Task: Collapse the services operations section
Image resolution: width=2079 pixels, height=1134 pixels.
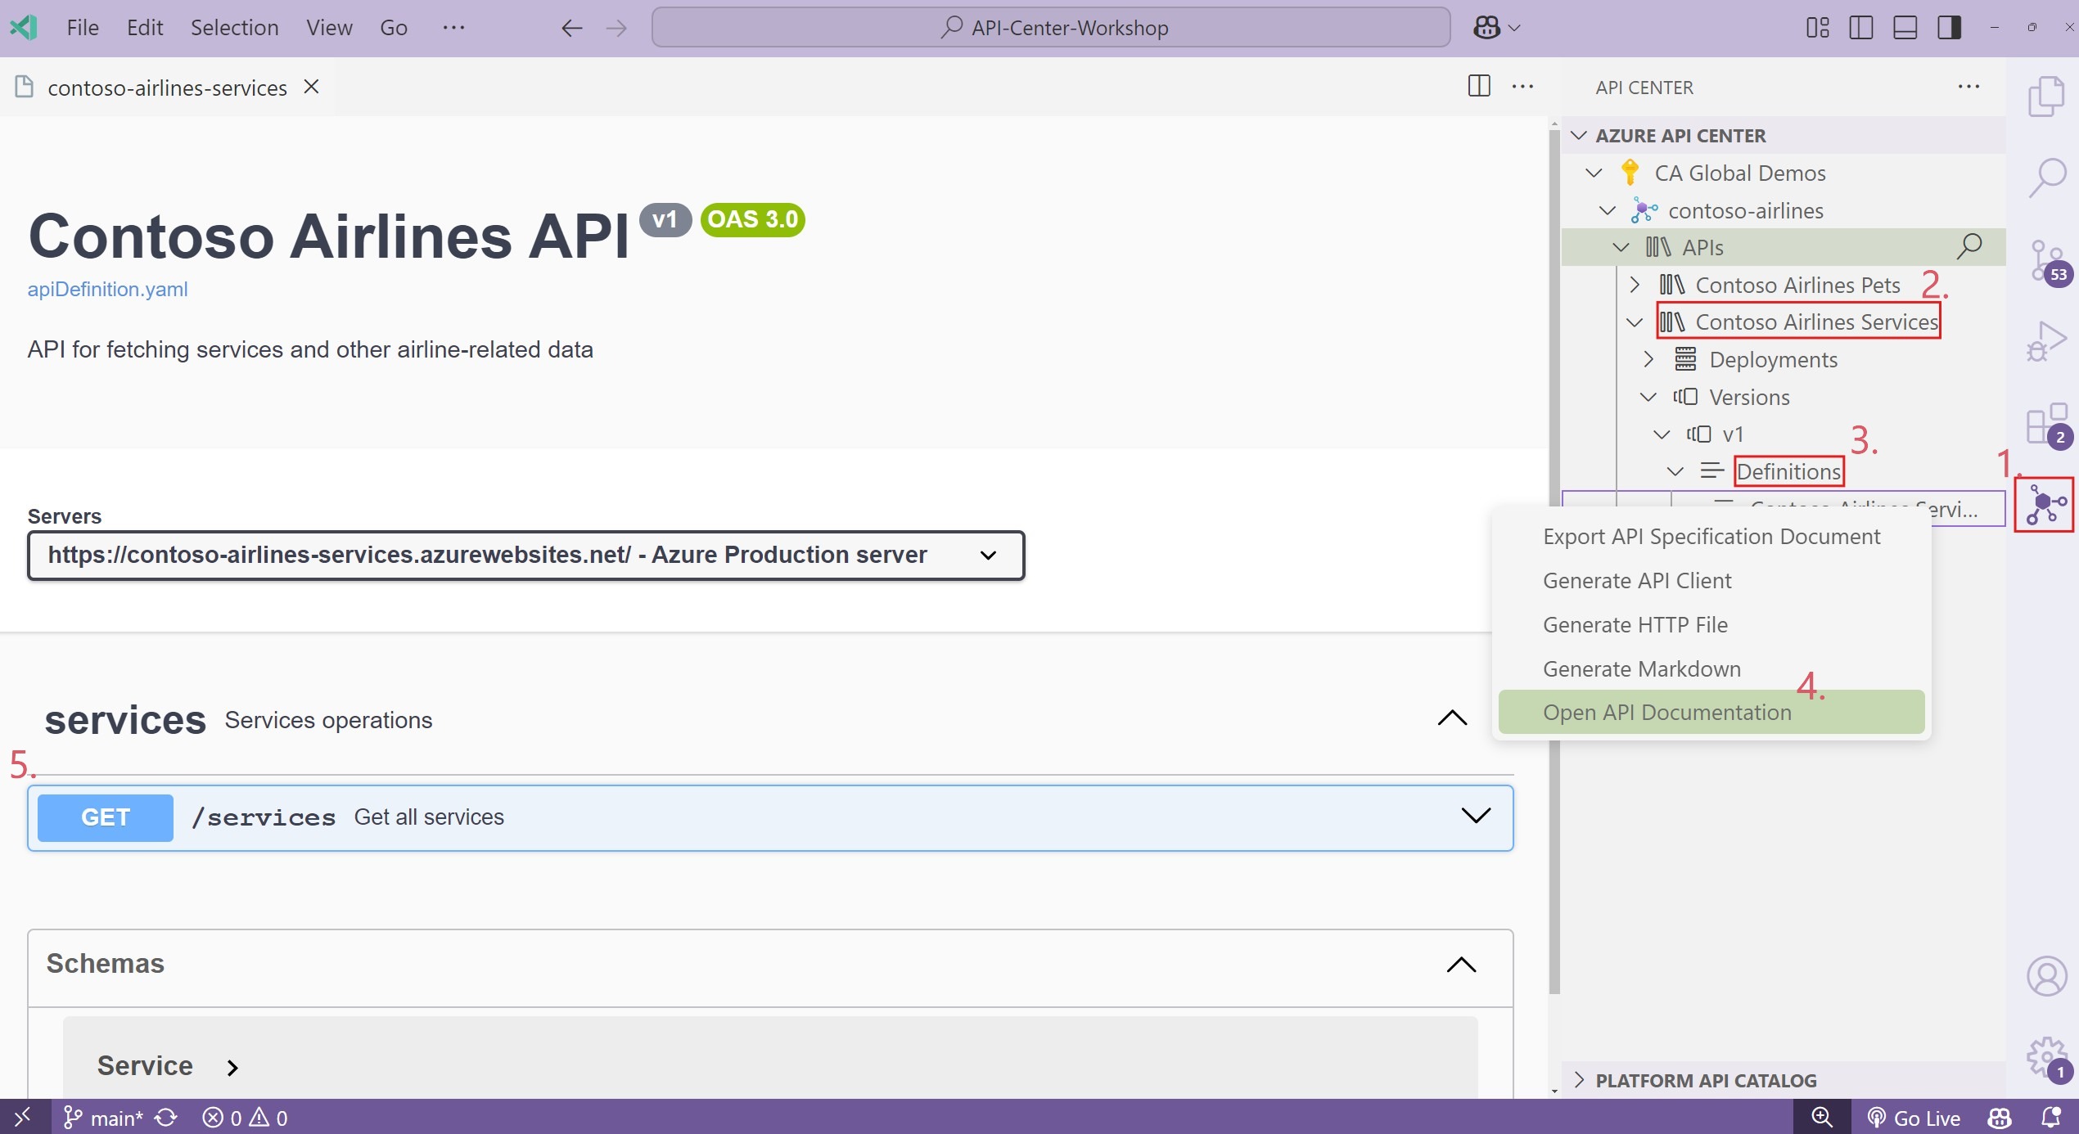Action: point(1452,718)
